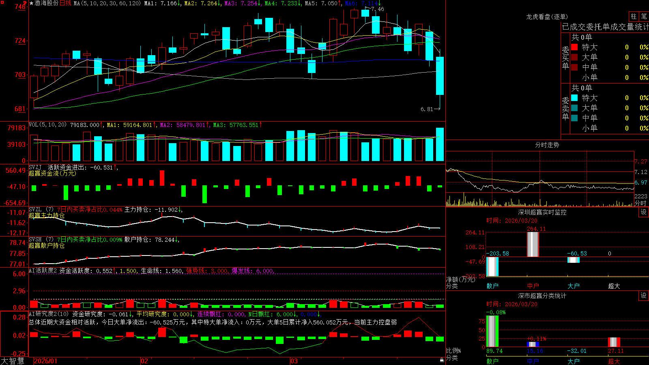Click the 7.46 high price label
Screen dimensions: 649x365
[x=378, y=9]
